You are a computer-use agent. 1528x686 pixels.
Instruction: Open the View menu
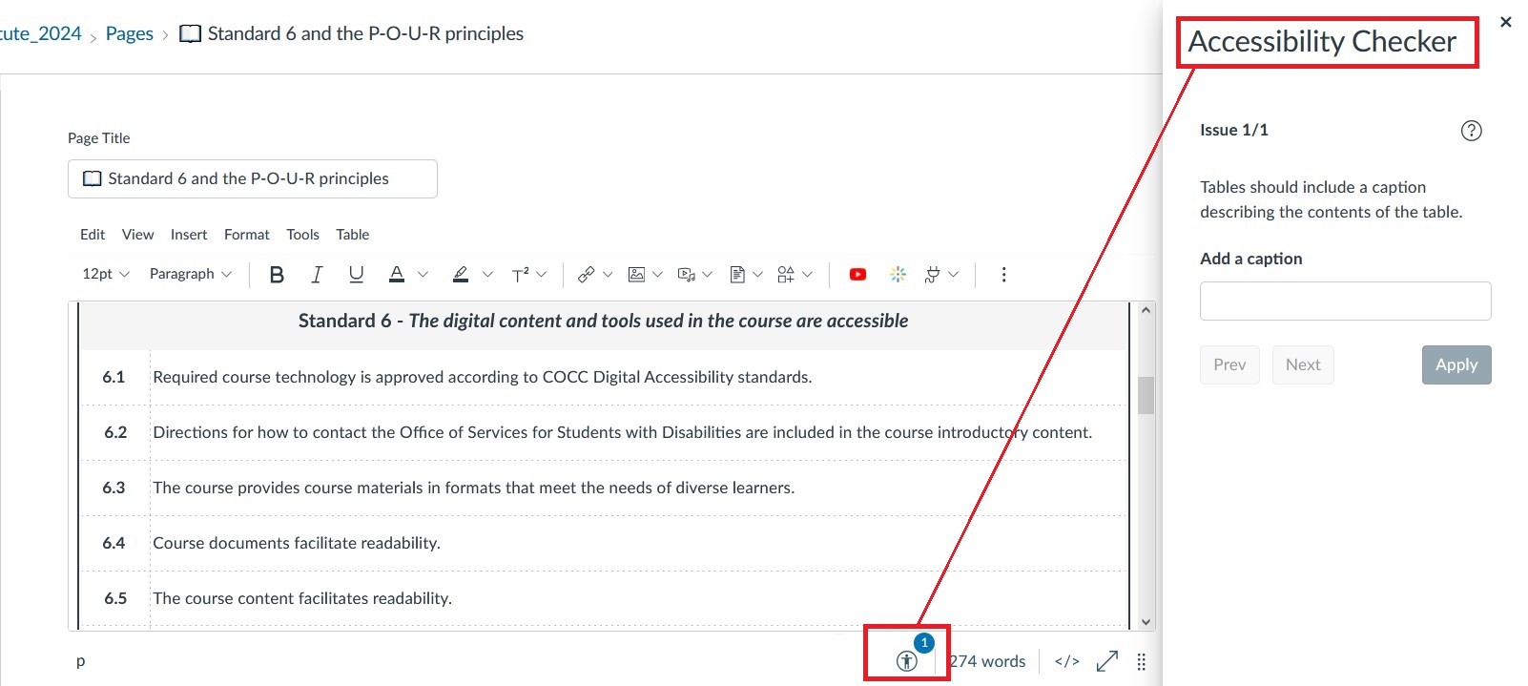coord(137,235)
